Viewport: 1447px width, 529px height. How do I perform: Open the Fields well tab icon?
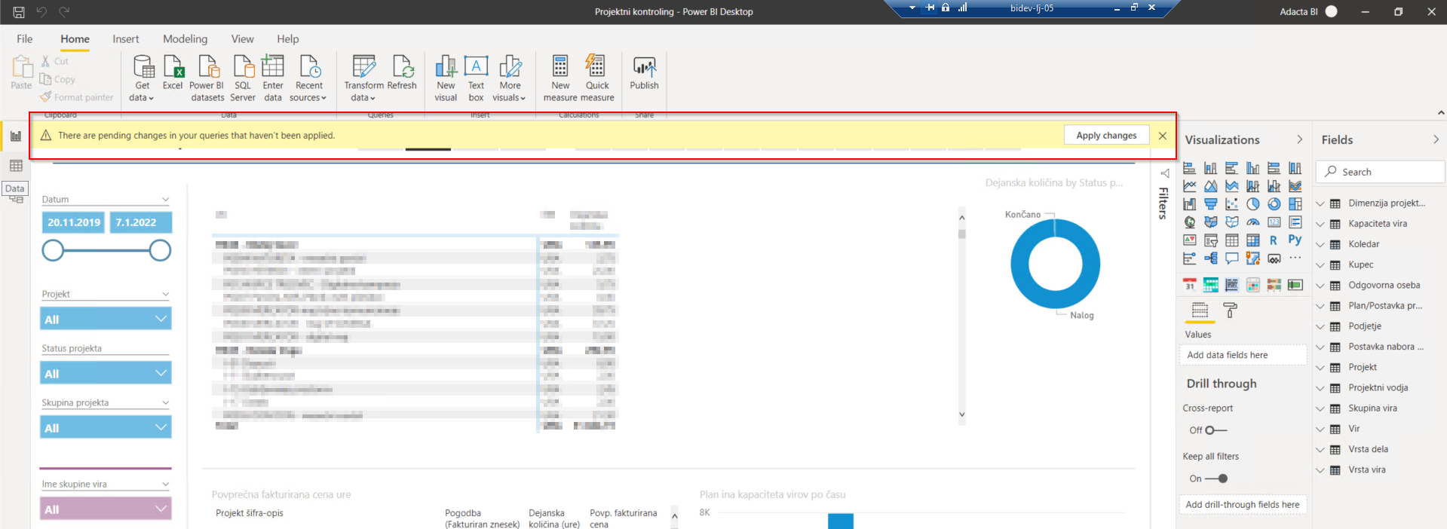pos(1200,310)
